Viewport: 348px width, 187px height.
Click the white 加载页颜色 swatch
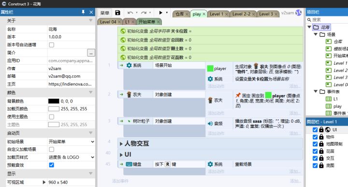pos(54,109)
